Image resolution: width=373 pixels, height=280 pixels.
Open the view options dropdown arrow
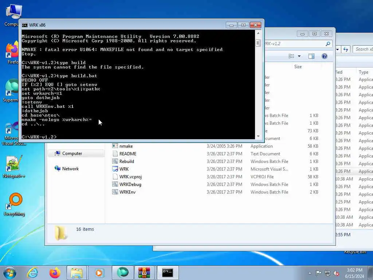pyautogui.click(x=299, y=56)
